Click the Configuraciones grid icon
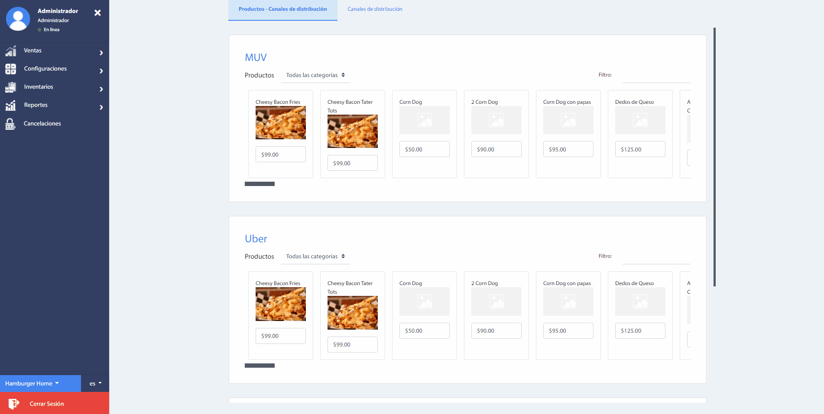824x414 pixels. [11, 69]
